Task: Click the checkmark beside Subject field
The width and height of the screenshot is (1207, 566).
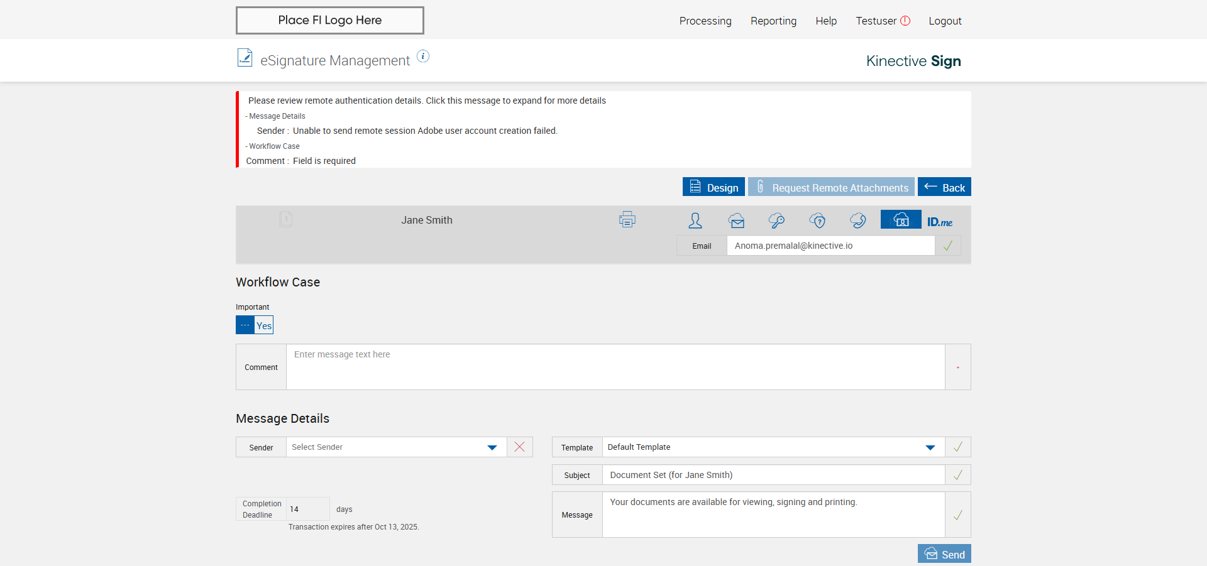Action: coord(958,475)
